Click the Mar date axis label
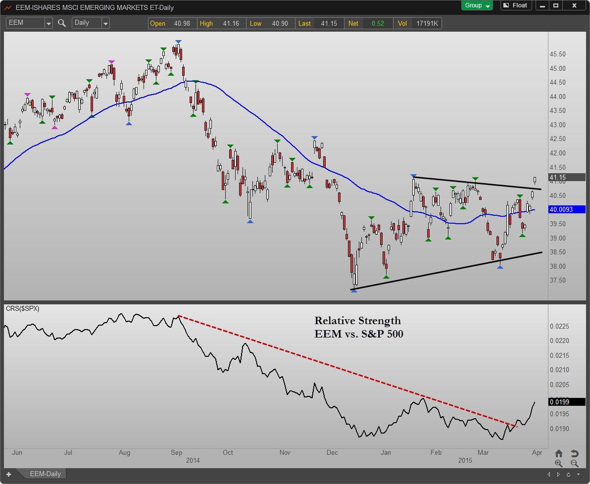Screen dimensions: 590x484 483,452
